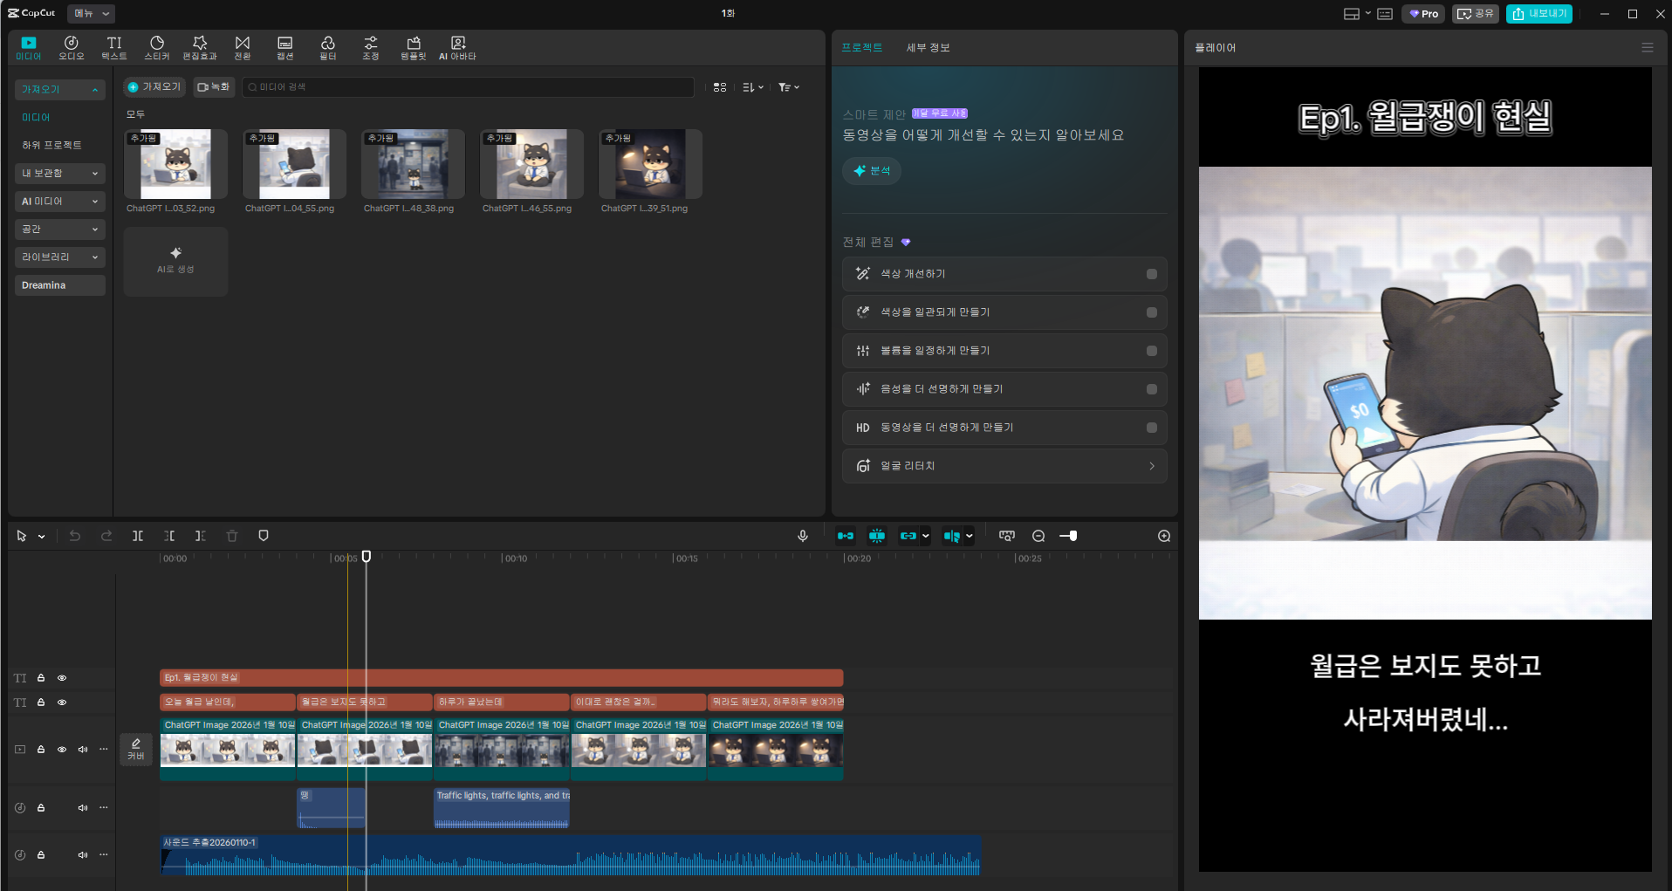Click the trim-left (delete left) tool

169,536
